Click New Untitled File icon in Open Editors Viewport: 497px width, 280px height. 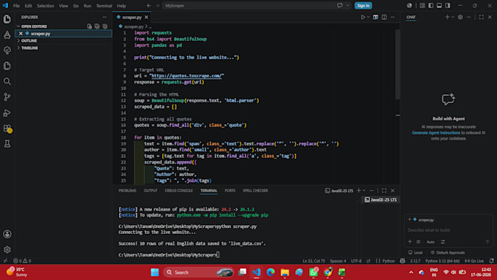[x=90, y=26]
